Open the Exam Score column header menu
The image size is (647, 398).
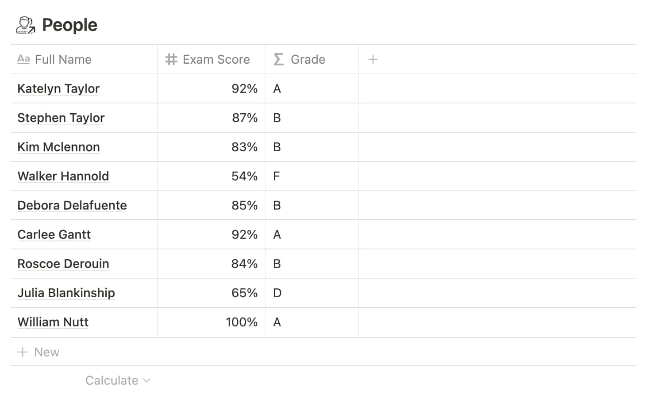[216, 59]
